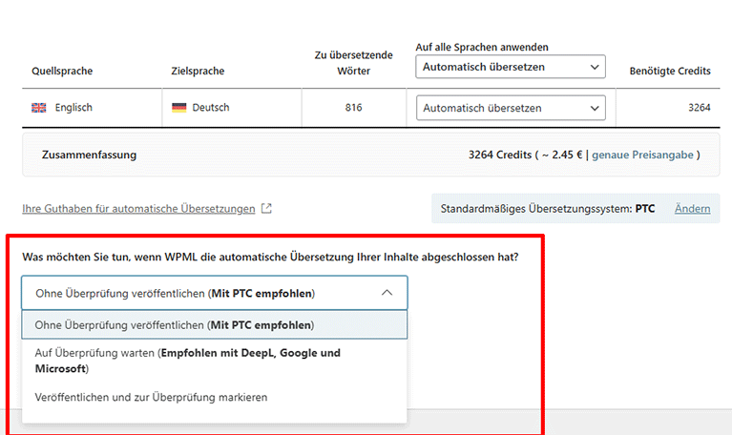Pick 'Veröffentlichen und zur Überprüfung markieren'

(151, 397)
